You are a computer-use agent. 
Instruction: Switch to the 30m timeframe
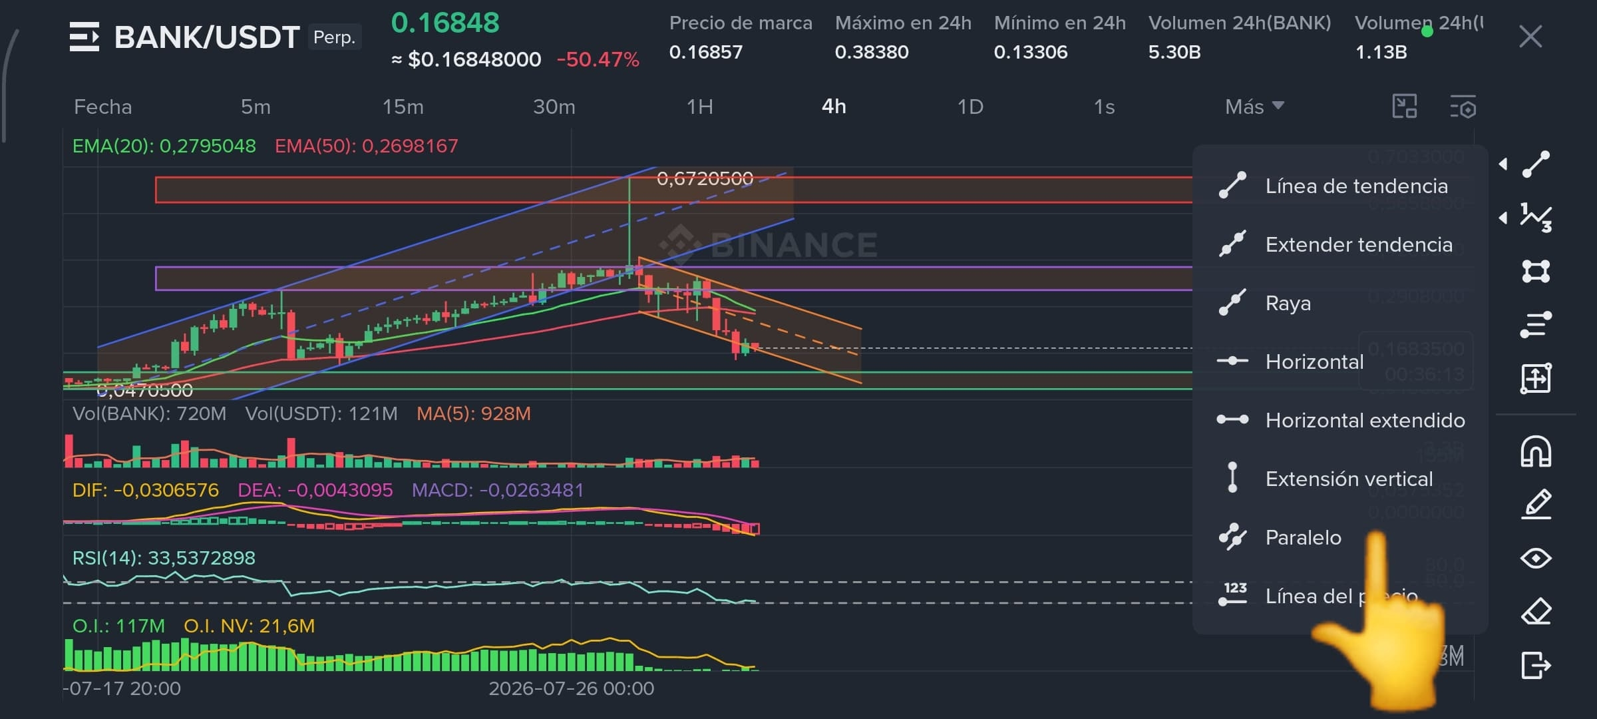point(554,107)
